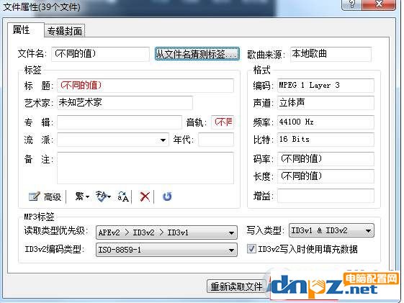Open the character encoding conversion icon
The width and height of the screenshot is (404, 303).
click(x=103, y=196)
